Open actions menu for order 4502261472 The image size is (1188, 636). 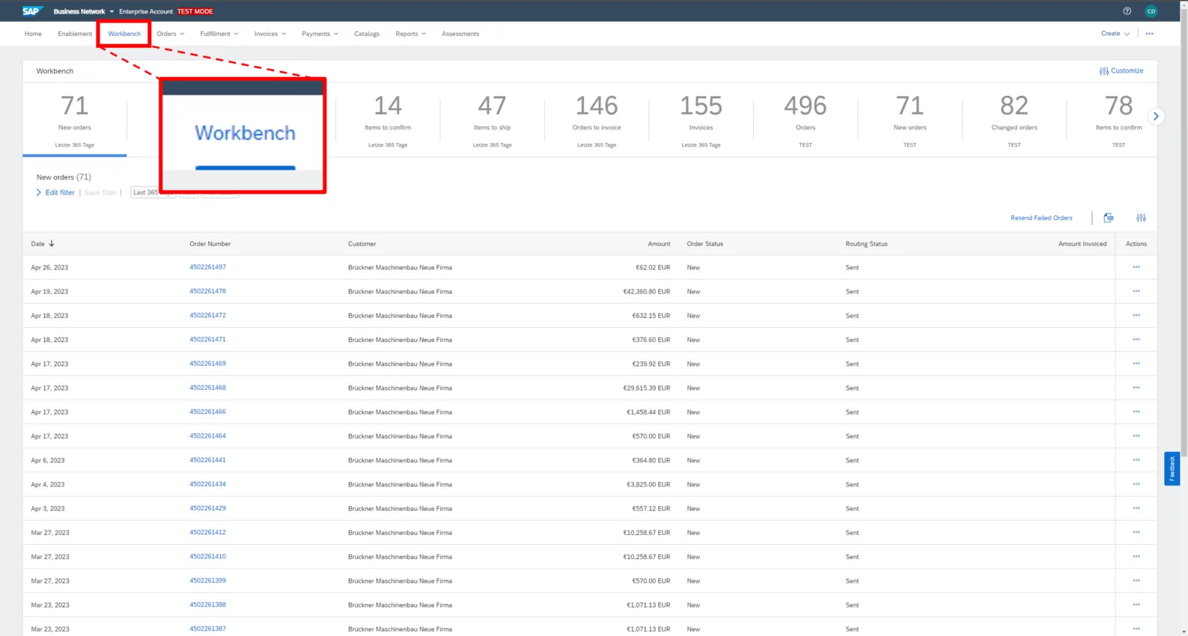tap(1136, 315)
